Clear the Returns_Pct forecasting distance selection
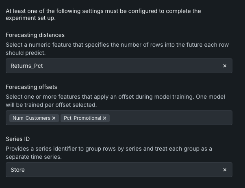The width and height of the screenshot is (245, 188). 225,66
